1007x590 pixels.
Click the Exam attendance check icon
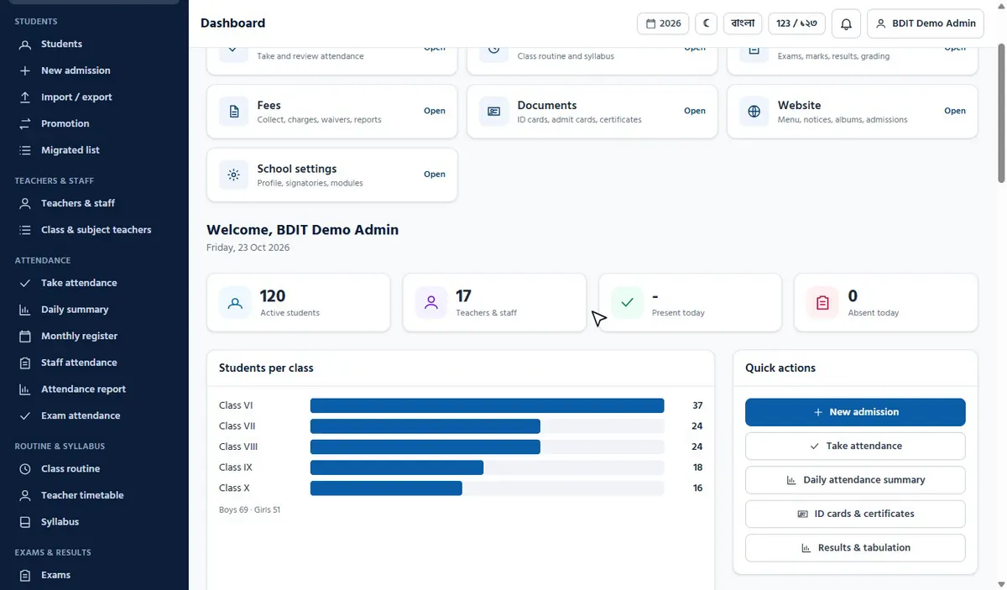(25, 415)
